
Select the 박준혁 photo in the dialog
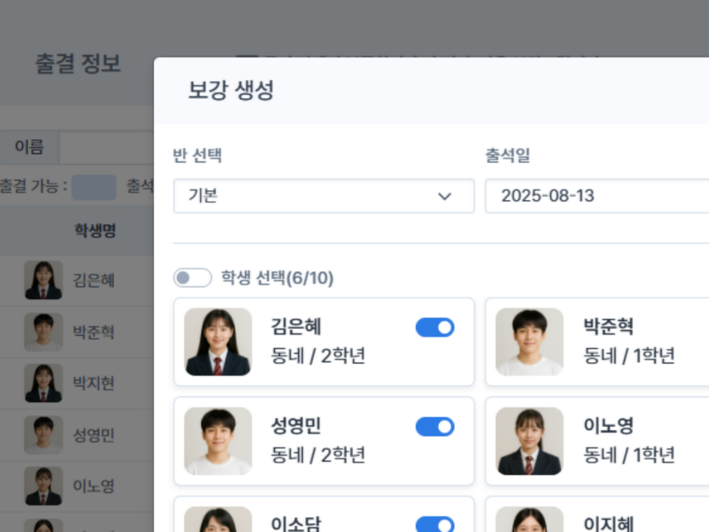(x=530, y=342)
